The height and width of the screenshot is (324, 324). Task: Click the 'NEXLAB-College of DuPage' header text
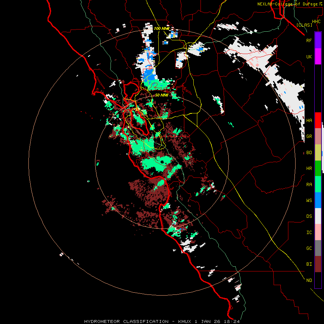click(287, 4)
